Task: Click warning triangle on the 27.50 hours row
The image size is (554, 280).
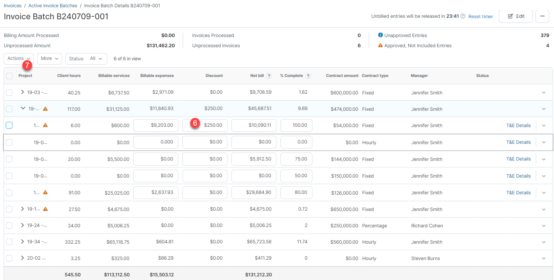Action: pos(45,209)
